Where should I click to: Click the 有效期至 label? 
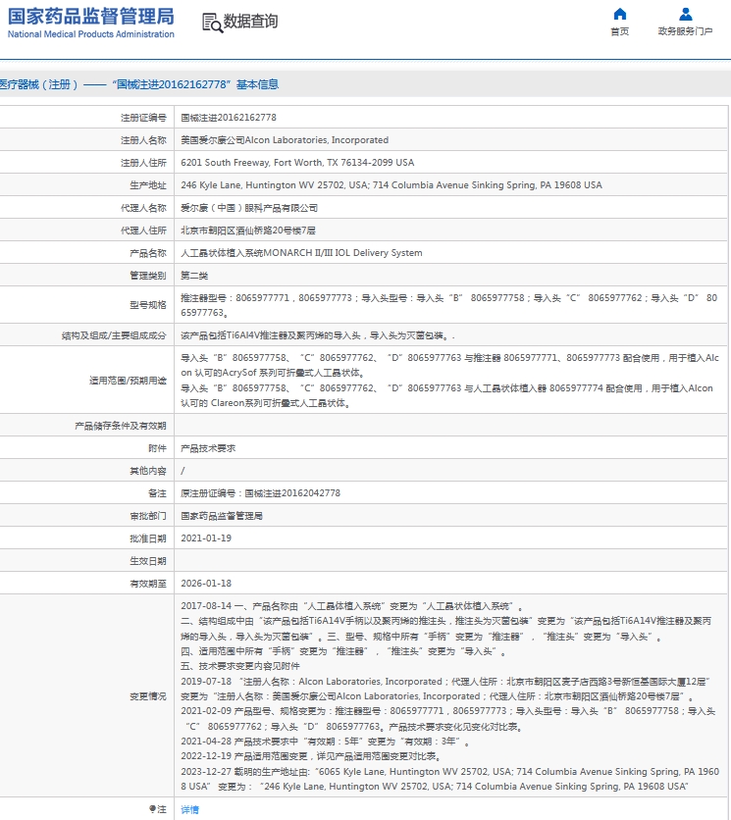point(148,584)
